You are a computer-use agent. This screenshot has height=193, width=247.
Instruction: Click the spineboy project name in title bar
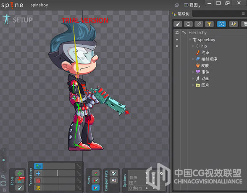click(39, 5)
